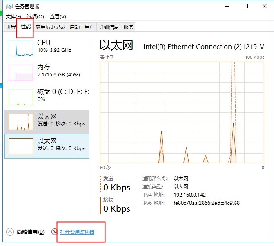Switch to the 进程 tab
Viewport: 274px width, 246px height.
click(11, 27)
